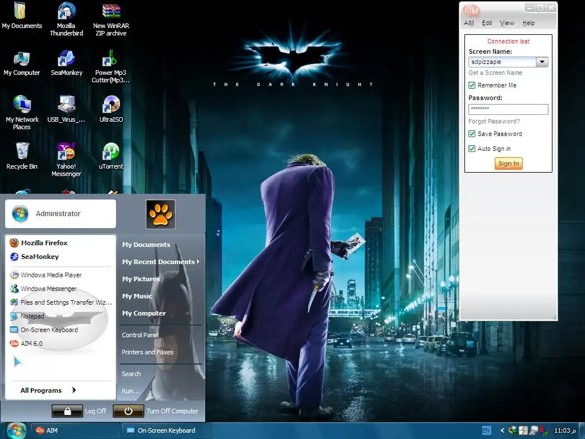Screen dimensions: 585x439
Task: Open the View menu in AIM window
Action: click(x=507, y=23)
